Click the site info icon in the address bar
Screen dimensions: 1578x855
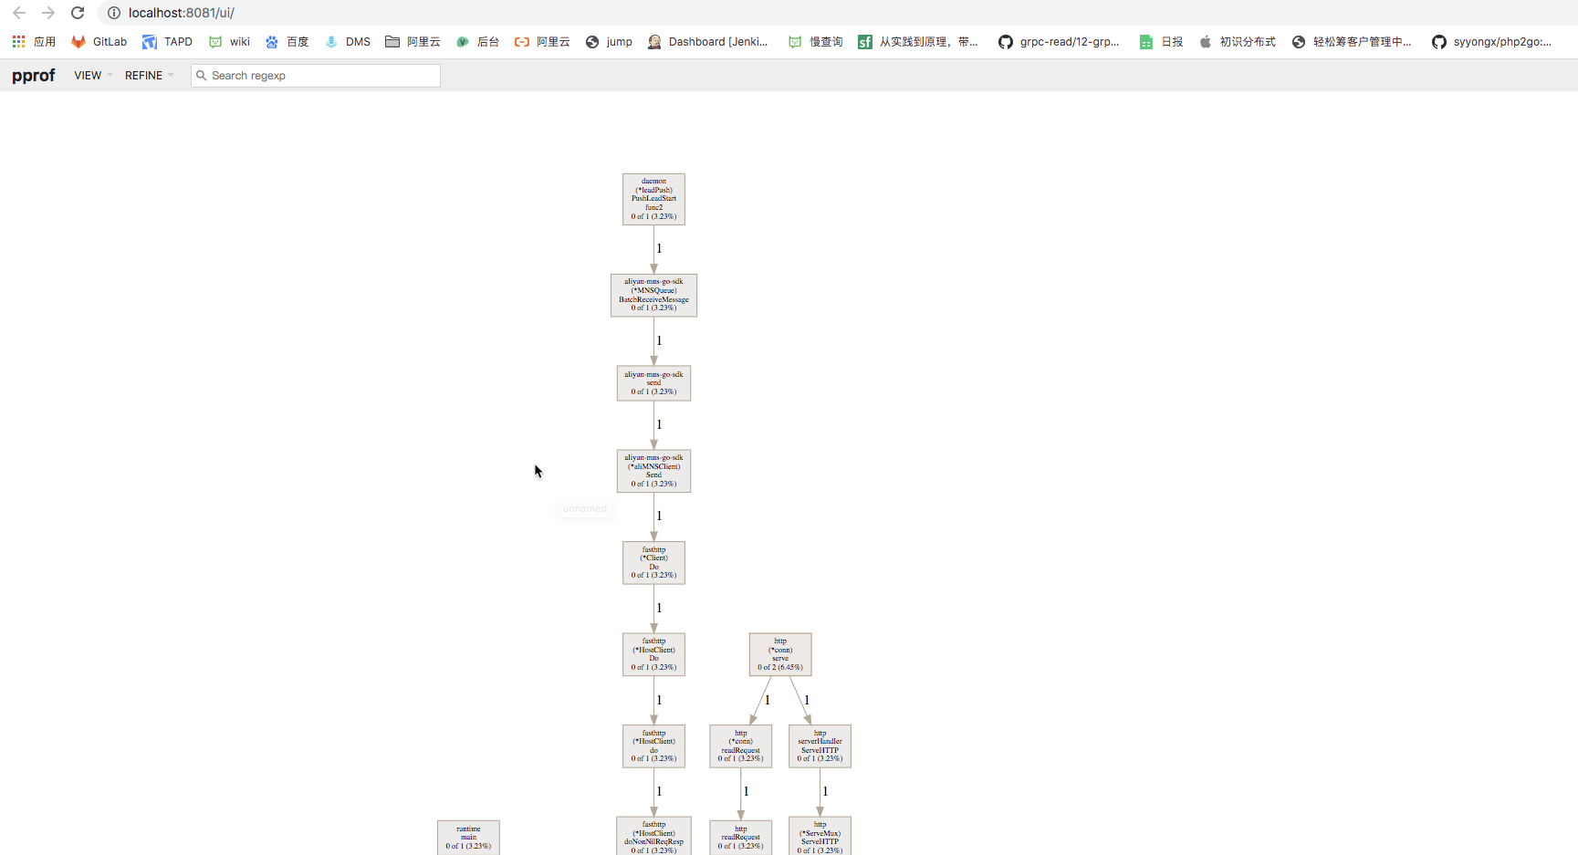tap(113, 13)
